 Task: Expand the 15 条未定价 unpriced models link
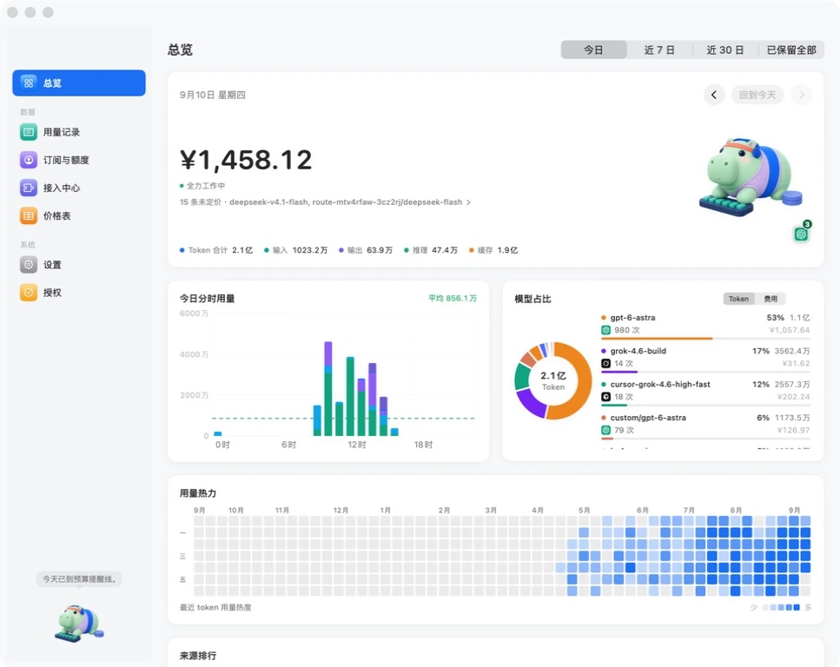click(x=325, y=202)
